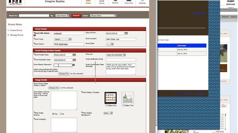Click the Date of Event field
Screen dimensions: 238x133
click(x=115, y=33)
